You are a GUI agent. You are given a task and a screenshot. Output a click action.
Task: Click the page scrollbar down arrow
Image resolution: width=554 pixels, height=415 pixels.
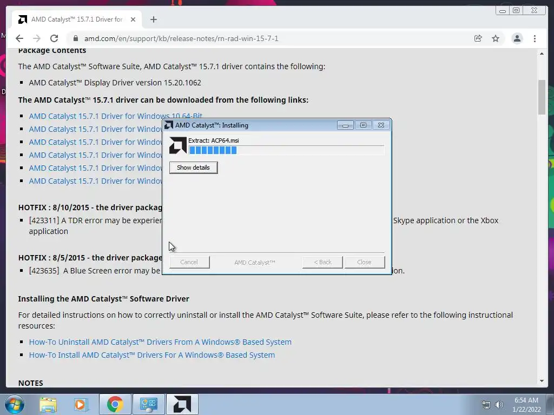[x=542, y=381]
